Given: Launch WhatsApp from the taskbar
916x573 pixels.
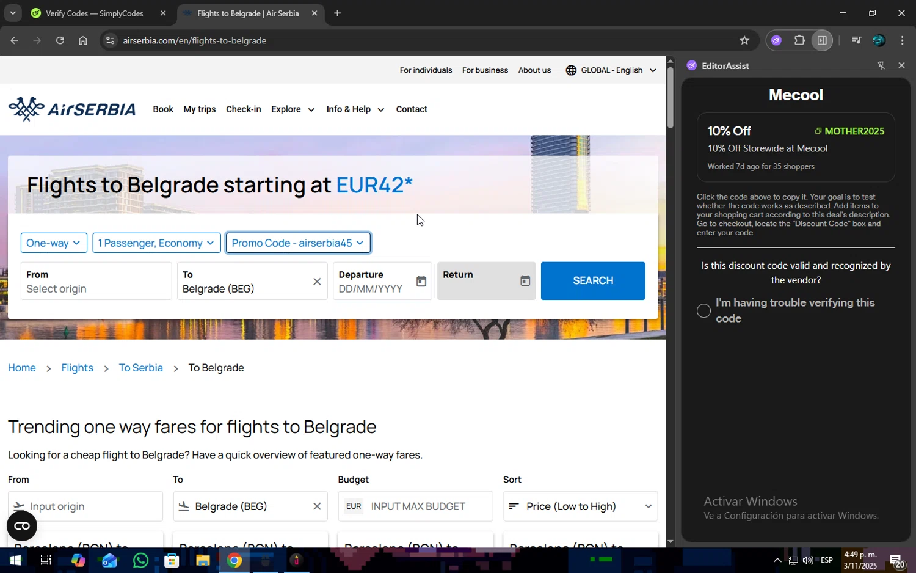Looking at the screenshot, I should [x=140, y=560].
